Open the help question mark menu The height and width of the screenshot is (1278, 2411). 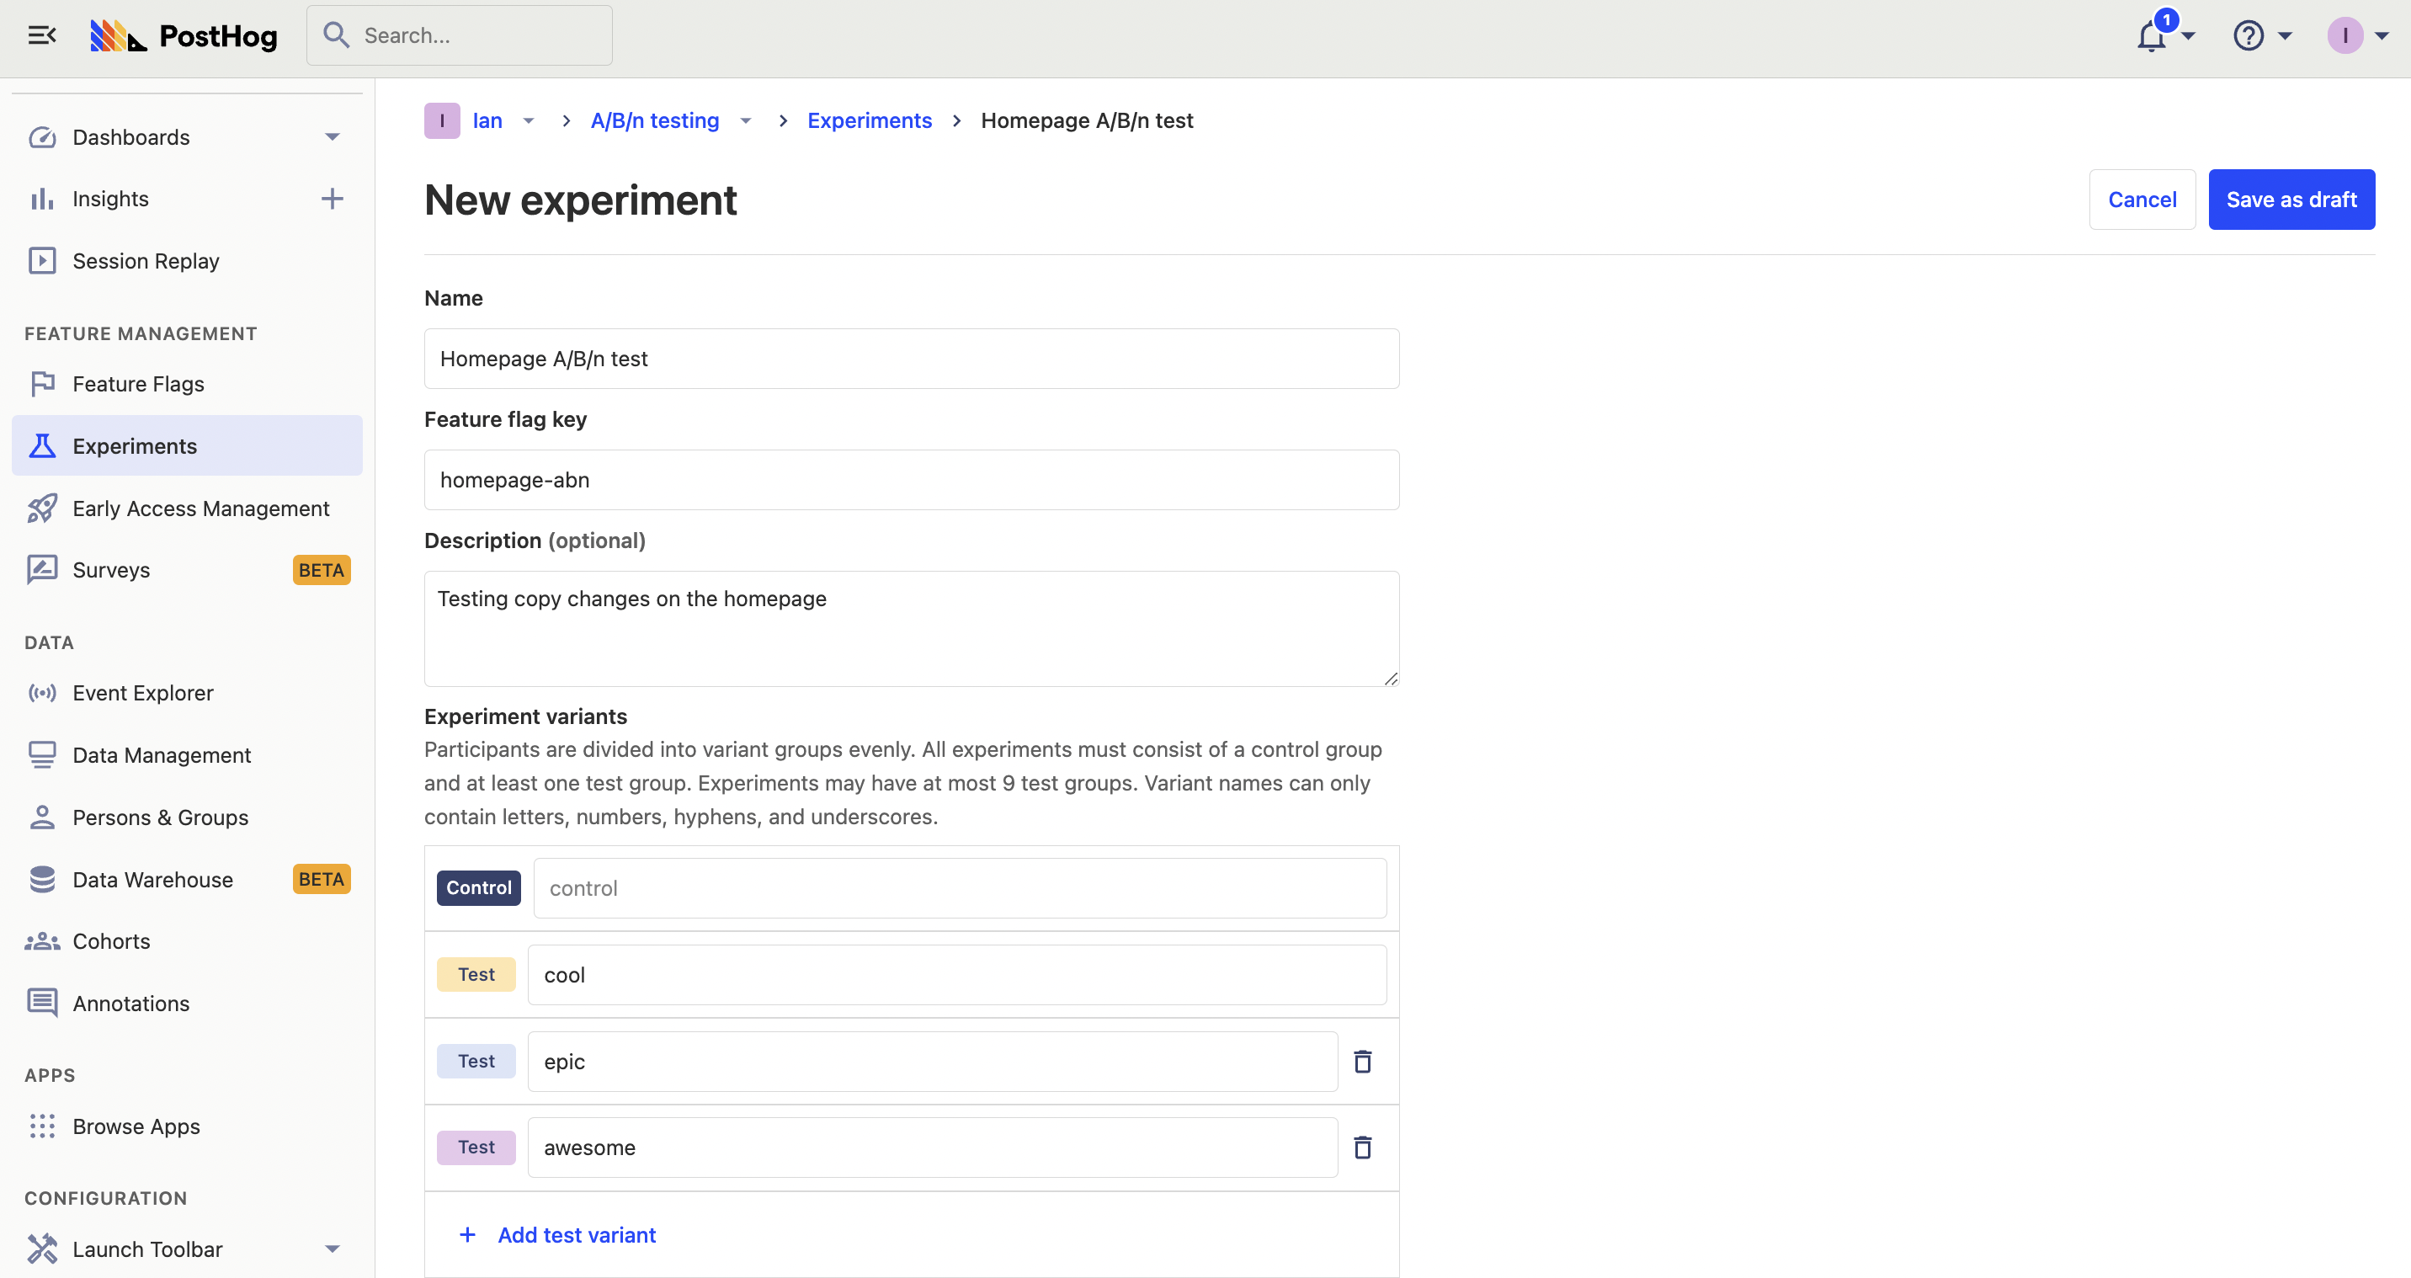pyautogui.click(x=2249, y=36)
